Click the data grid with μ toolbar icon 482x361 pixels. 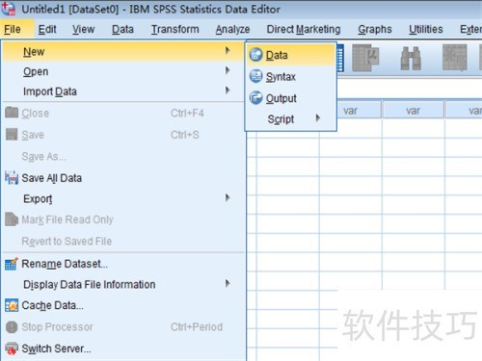pyautogui.click(x=365, y=58)
